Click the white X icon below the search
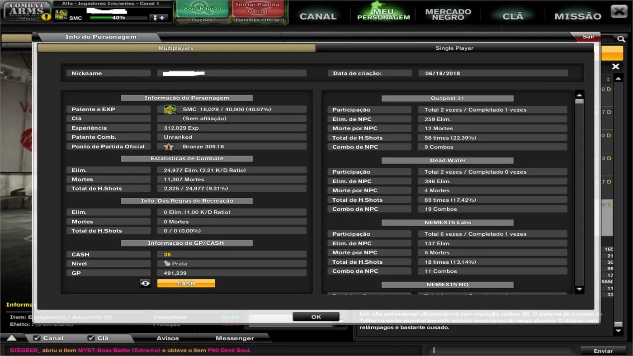Viewport: 633px width, 356px height. (615, 66)
